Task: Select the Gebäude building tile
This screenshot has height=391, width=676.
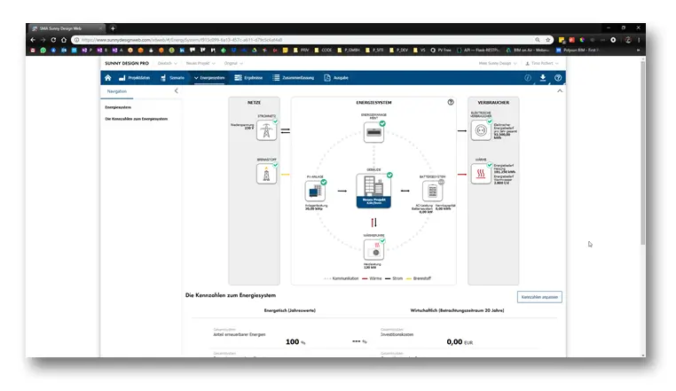Action: click(373, 191)
